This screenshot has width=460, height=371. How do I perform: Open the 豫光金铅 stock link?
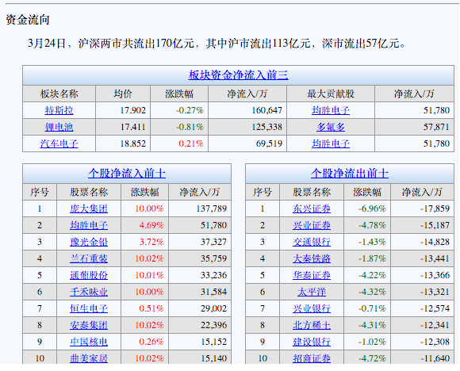click(89, 242)
